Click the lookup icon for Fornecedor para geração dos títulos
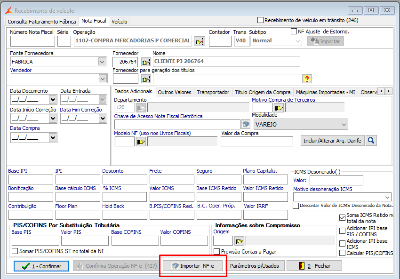 (x=145, y=79)
